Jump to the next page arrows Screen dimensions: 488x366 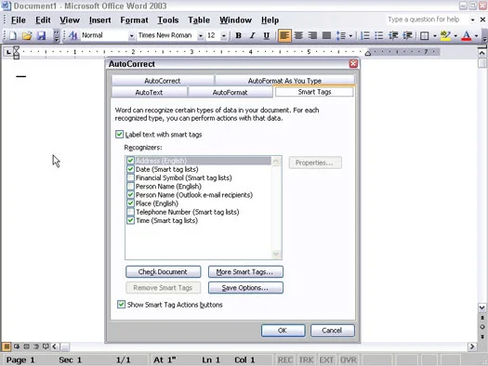pos(482,336)
